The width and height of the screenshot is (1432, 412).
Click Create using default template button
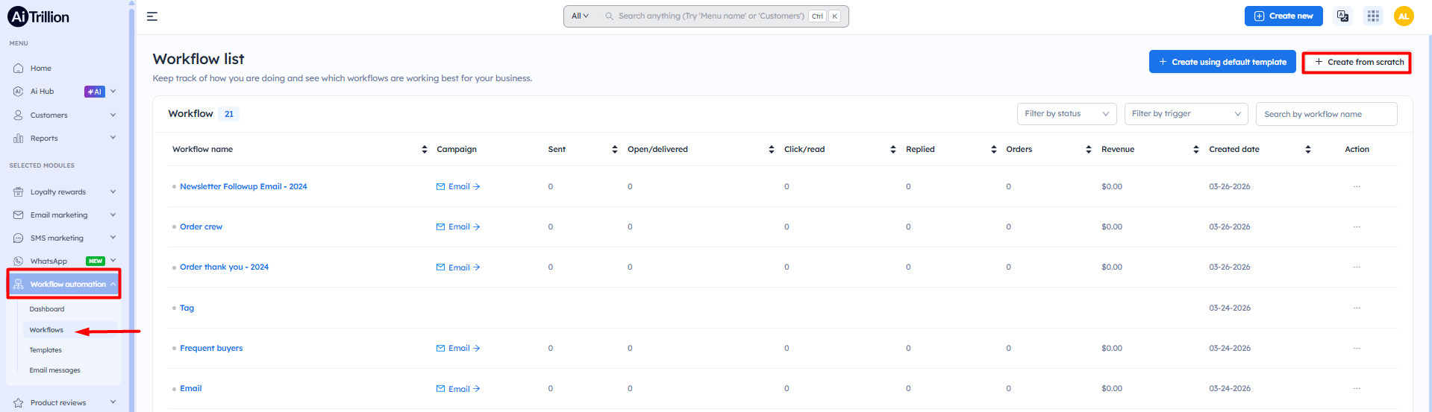(1222, 63)
